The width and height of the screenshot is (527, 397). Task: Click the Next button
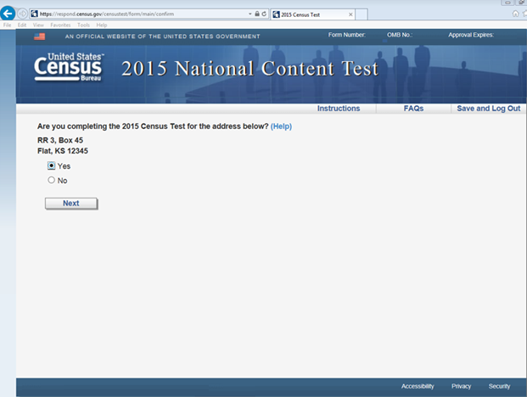pos(71,204)
